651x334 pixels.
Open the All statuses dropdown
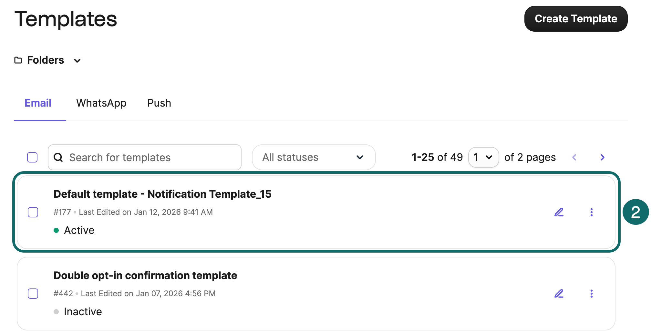(x=313, y=157)
